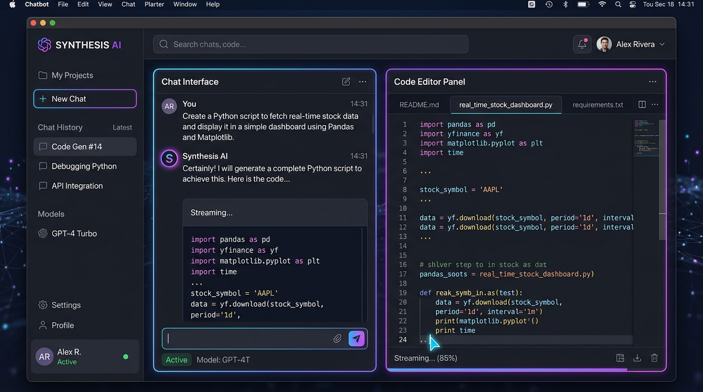
Task: Click the streaming progress bar
Action: coord(507,370)
